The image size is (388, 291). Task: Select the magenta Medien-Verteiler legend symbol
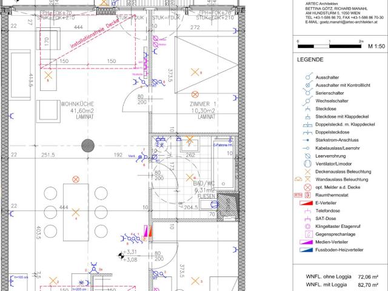306,242
